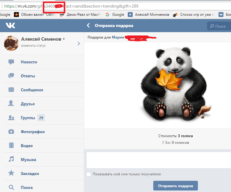
Task: Open Видео film strip icon
Action: pos(11,145)
